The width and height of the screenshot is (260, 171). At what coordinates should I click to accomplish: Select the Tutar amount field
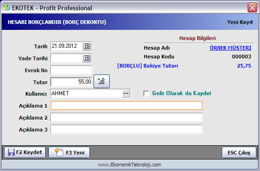click(x=71, y=82)
